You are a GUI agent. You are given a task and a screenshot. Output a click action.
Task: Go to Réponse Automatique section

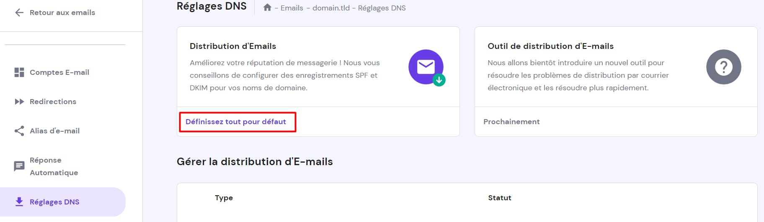pyautogui.click(x=54, y=166)
